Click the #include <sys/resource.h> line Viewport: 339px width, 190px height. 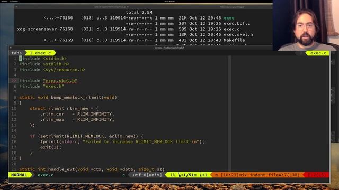click(52, 70)
